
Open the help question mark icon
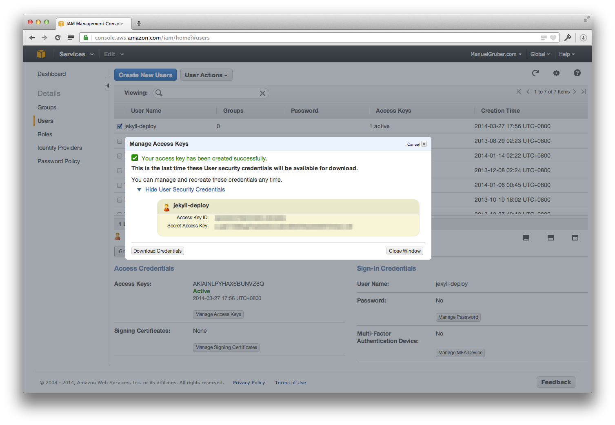pyautogui.click(x=577, y=73)
